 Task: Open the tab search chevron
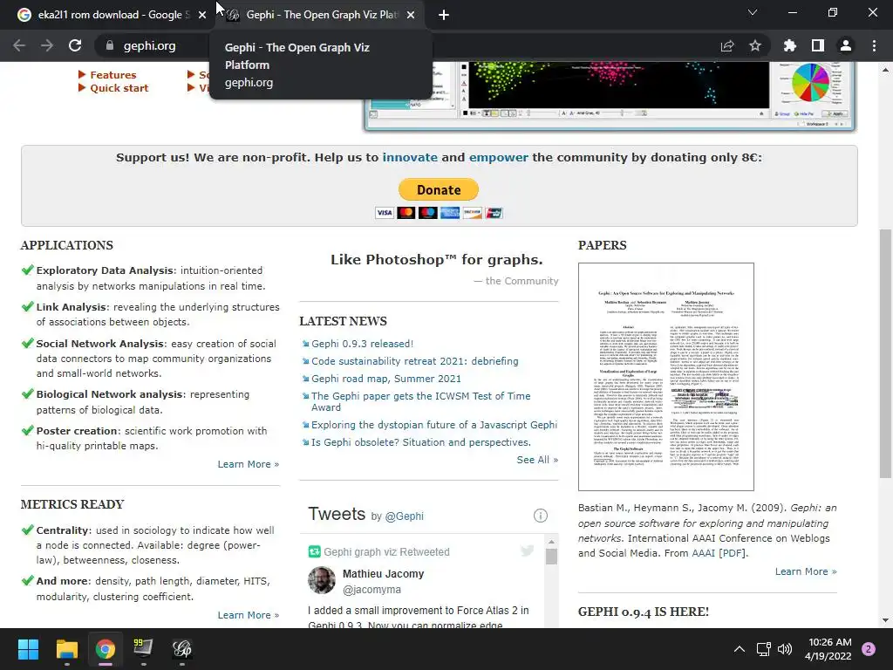pos(753,12)
